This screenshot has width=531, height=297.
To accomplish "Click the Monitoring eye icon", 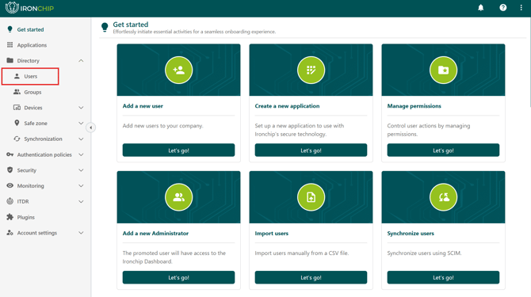I will (x=10, y=185).
